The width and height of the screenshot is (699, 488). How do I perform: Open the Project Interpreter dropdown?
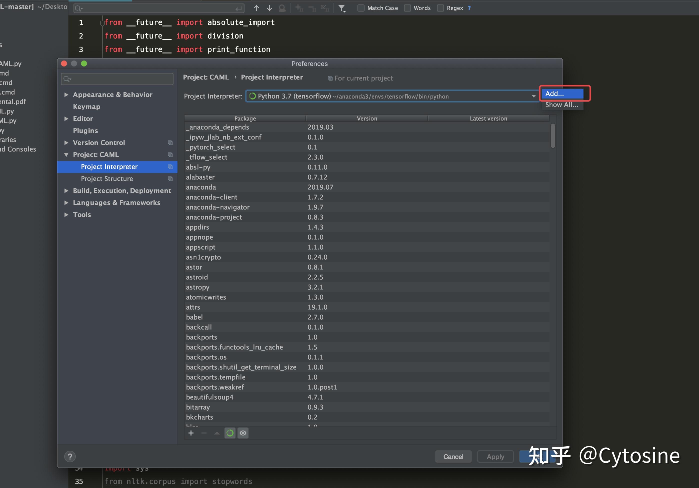point(533,96)
